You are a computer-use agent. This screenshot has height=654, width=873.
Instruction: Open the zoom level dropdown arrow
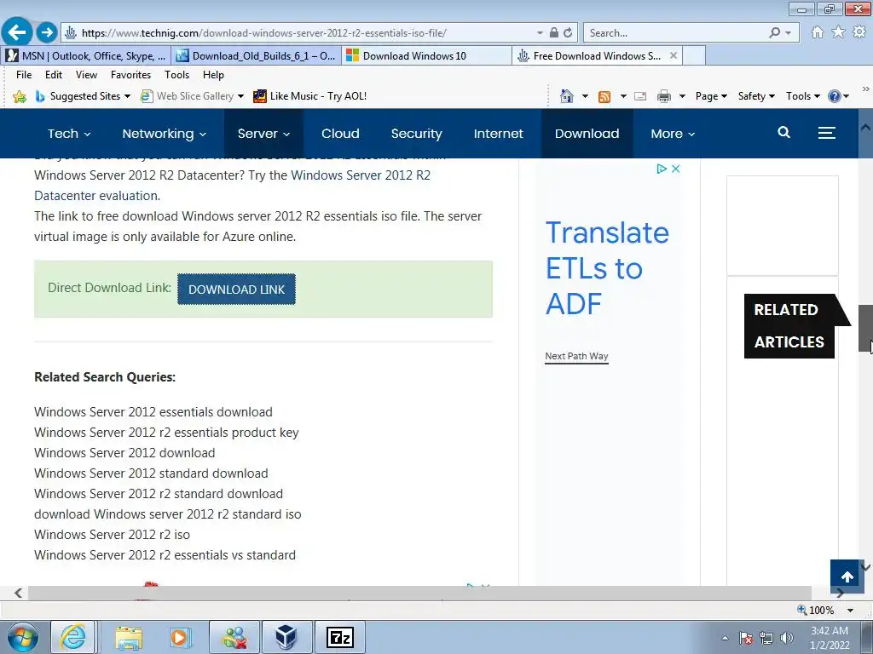tap(850, 610)
